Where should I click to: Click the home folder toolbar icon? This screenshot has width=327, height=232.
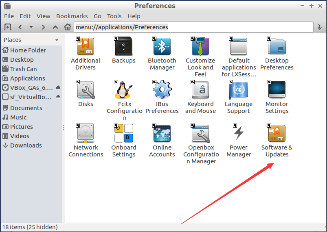tap(67, 27)
